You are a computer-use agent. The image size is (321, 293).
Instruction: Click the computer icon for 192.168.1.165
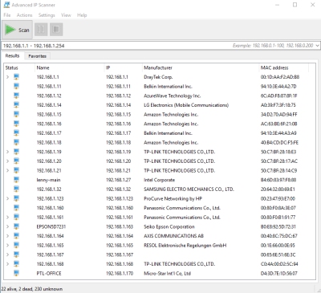click(x=16, y=245)
